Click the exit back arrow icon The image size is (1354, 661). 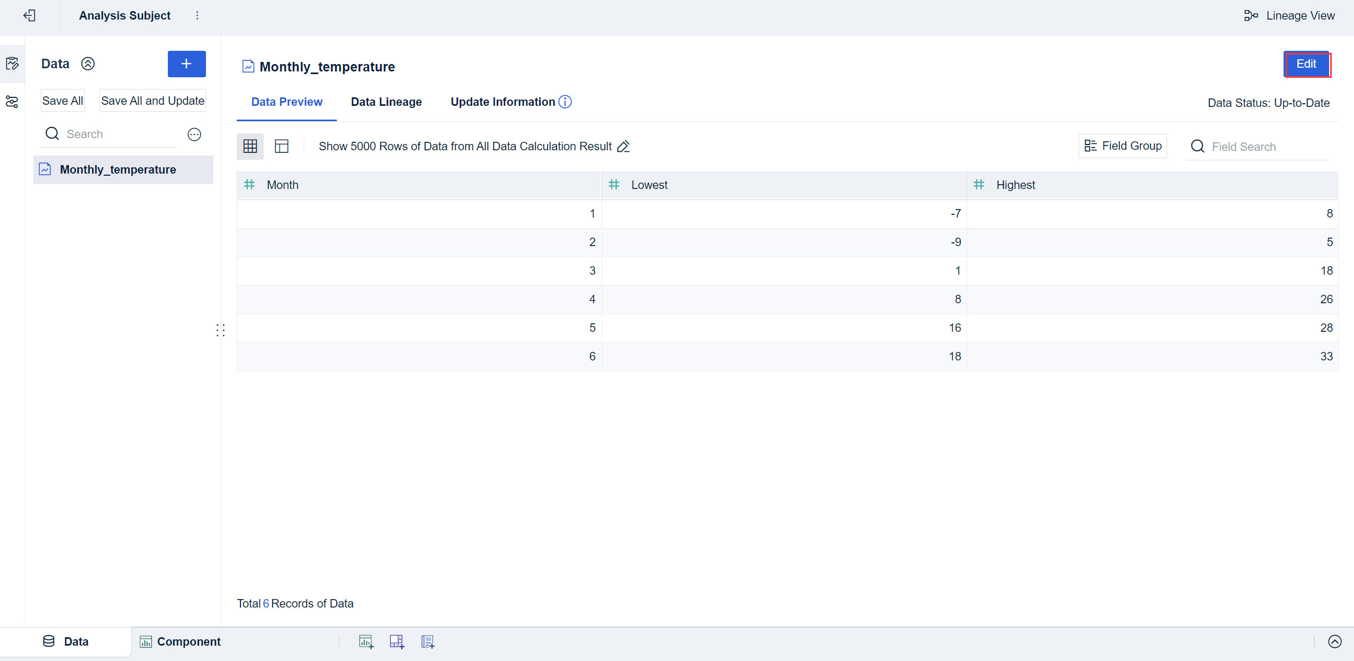[x=30, y=15]
